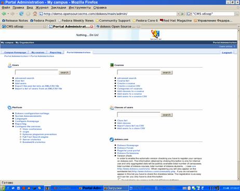
Task: Go to the Firefox Home icon
Action: coord(35,14)
